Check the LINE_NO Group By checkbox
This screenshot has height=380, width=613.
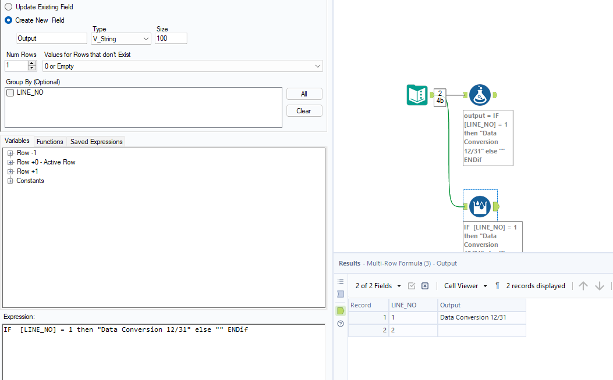9,92
